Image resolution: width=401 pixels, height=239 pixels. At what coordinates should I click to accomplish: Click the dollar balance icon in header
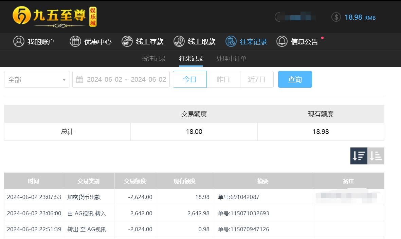click(336, 17)
